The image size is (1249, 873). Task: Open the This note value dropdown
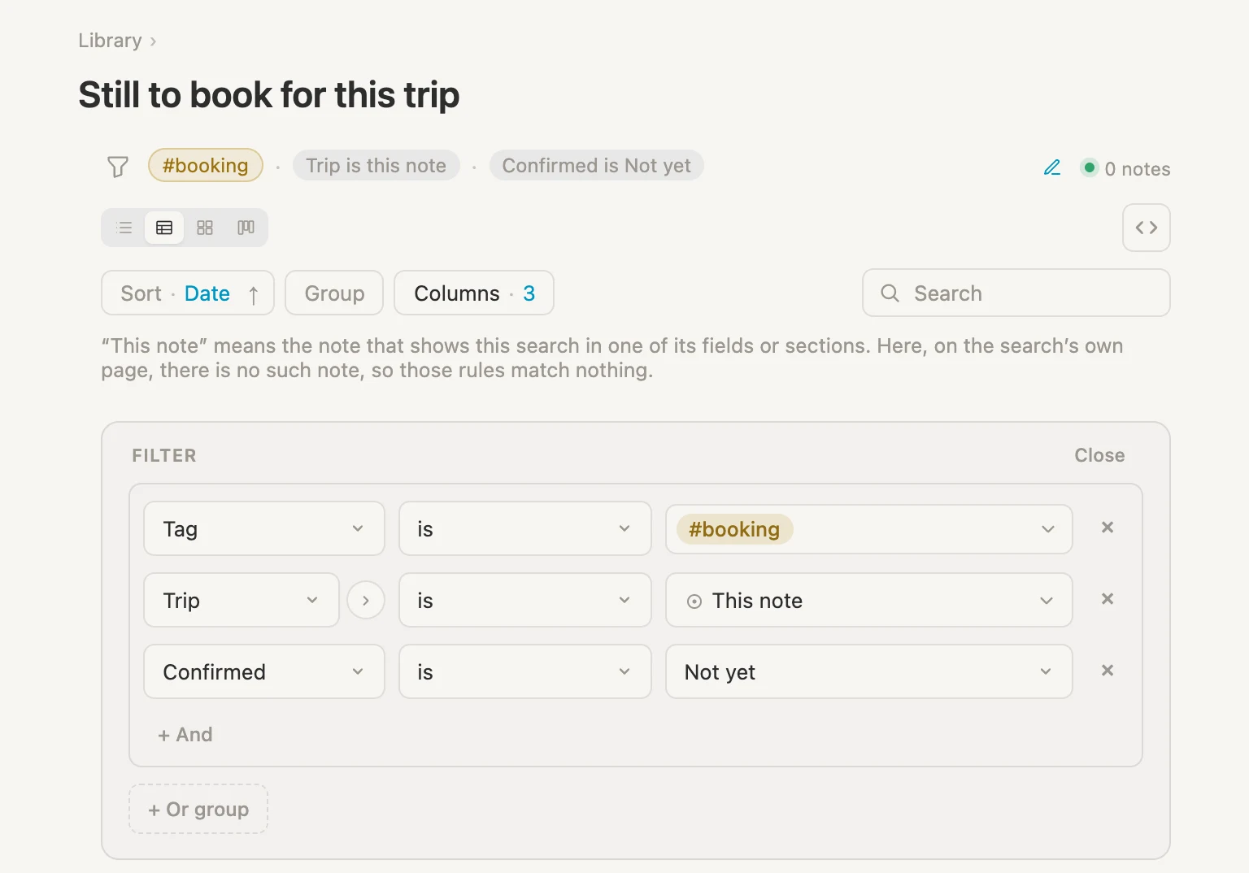pyautogui.click(x=869, y=600)
